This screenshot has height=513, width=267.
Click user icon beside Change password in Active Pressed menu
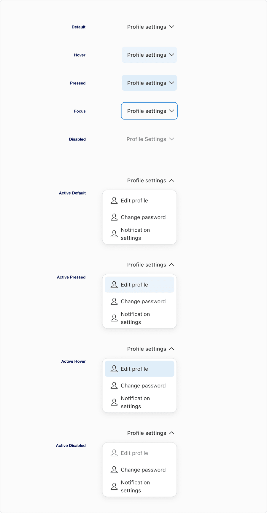[114, 302]
